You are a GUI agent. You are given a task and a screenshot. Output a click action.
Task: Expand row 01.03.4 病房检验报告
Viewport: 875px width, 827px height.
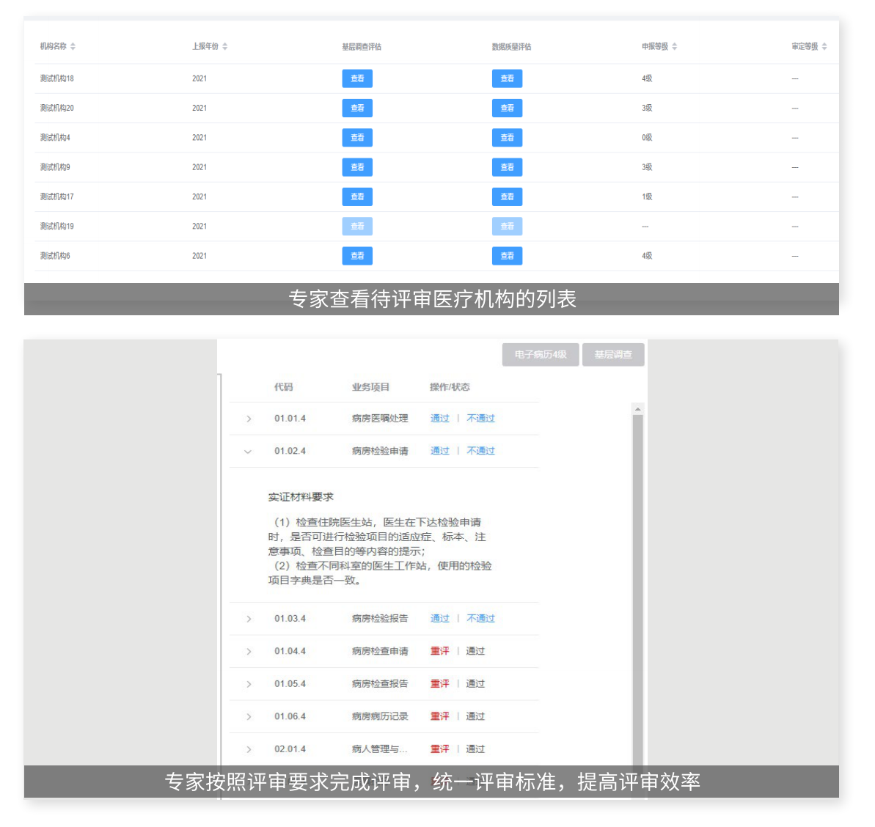pyautogui.click(x=249, y=619)
